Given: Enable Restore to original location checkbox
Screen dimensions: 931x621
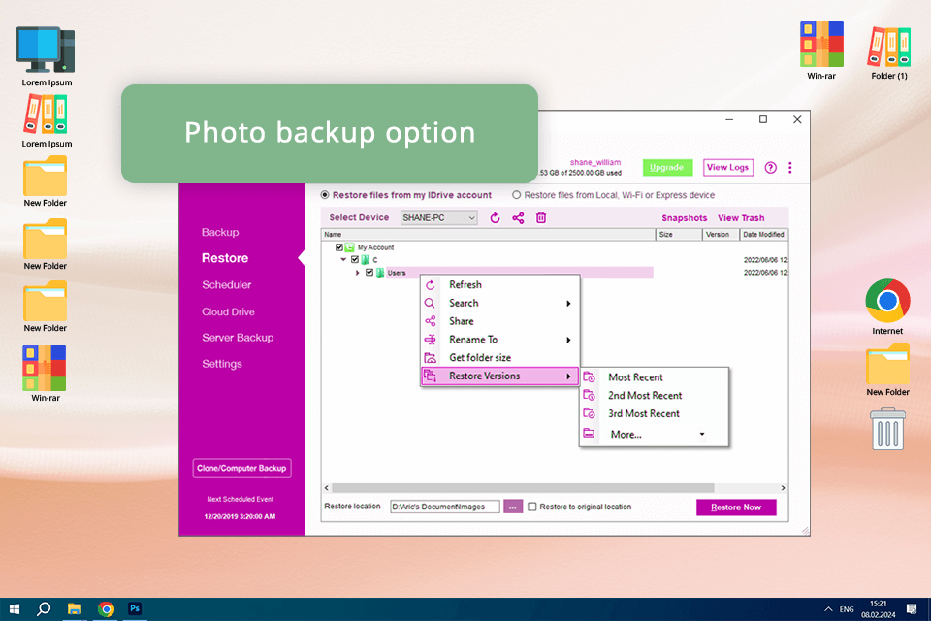Looking at the screenshot, I should pyautogui.click(x=532, y=507).
